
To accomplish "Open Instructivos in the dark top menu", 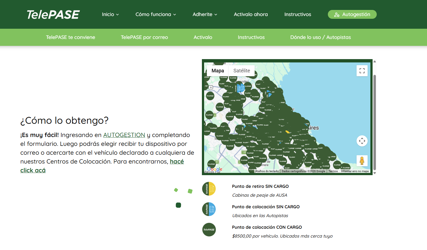I will tap(298, 14).
